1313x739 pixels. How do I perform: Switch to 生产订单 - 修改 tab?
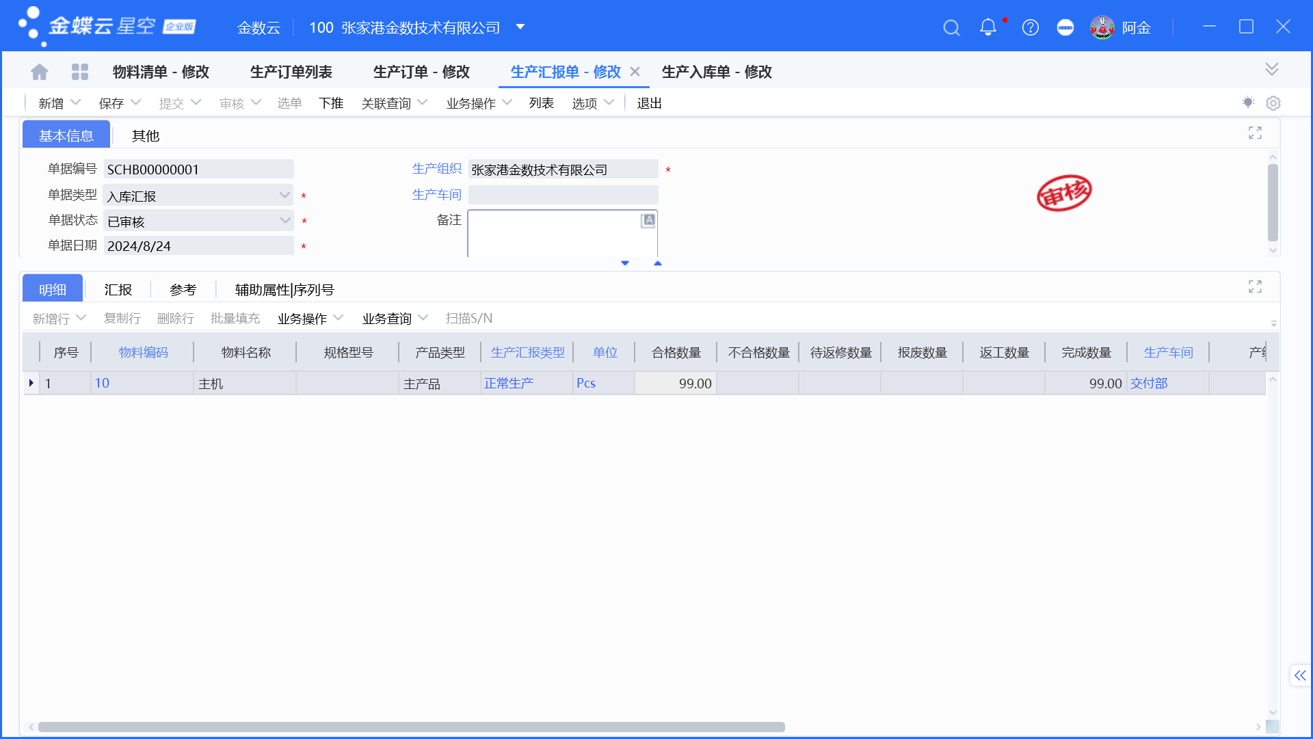click(421, 72)
